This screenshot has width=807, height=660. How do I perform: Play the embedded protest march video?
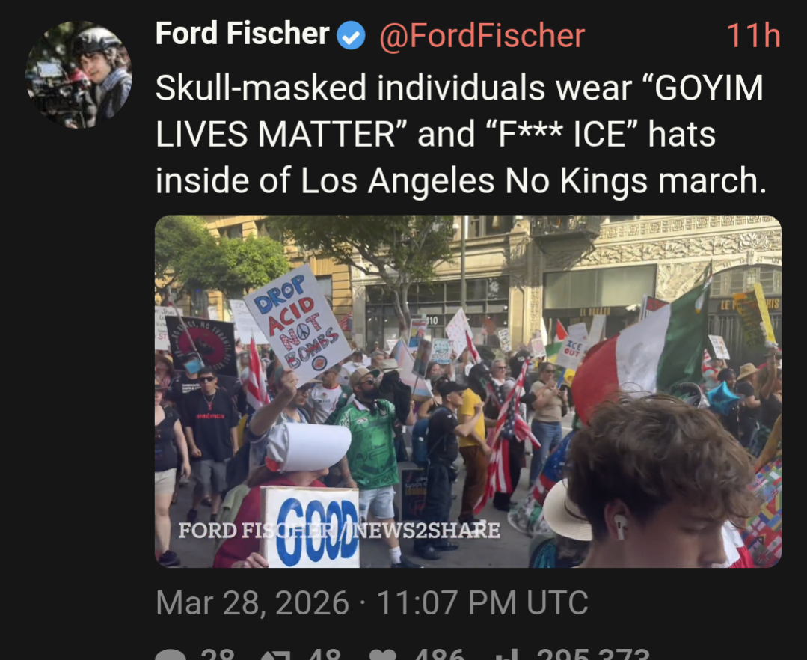coord(468,391)
